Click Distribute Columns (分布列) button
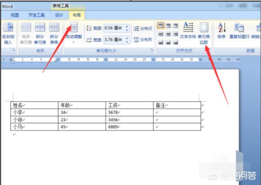Screen dimensions: 261x185 (x=143, y=40)
